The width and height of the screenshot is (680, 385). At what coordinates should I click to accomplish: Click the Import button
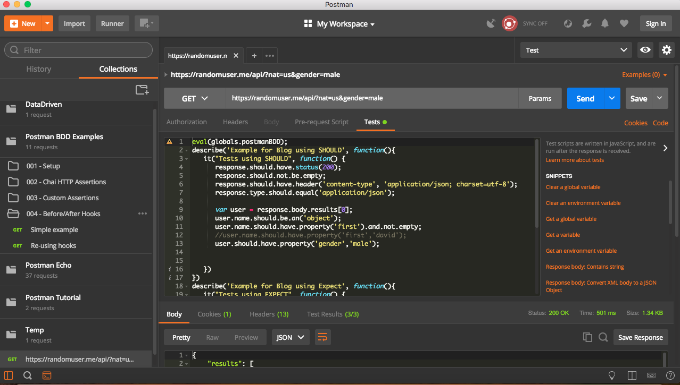pos(74,23)
